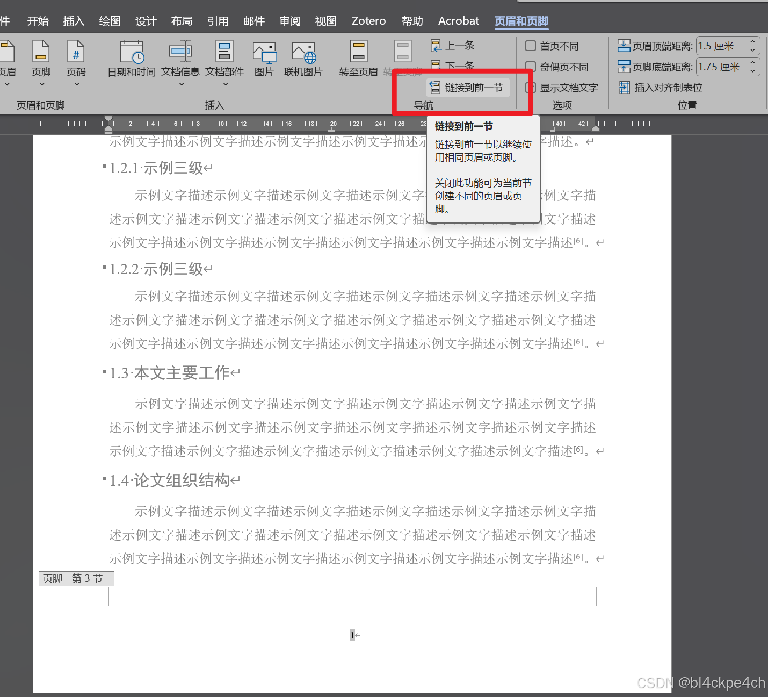Decrease footer bottom distance with down stepper

753,71
